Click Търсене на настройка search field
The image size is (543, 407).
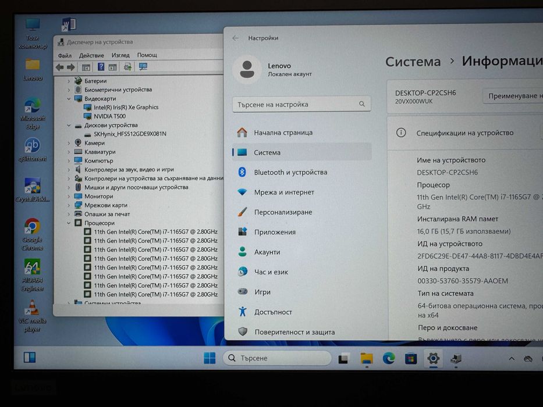[x=301, y=104]
